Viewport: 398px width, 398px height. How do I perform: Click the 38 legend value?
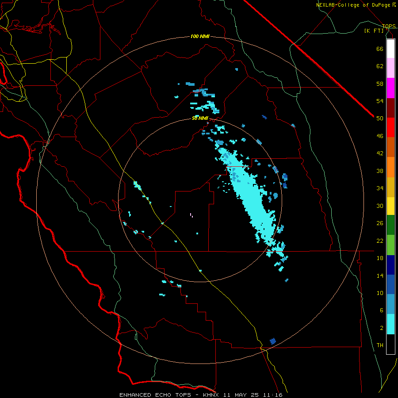(x=380, y=171)
